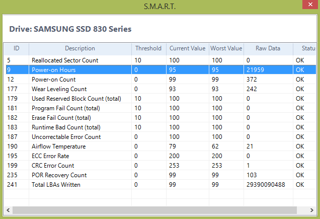Click the drive name SAMSUNG SSD 830 Series
Viewport: 320px width, 219px height.
click(x=83, y=29)
